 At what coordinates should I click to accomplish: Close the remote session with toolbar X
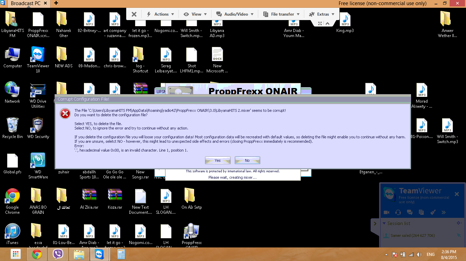134,14
